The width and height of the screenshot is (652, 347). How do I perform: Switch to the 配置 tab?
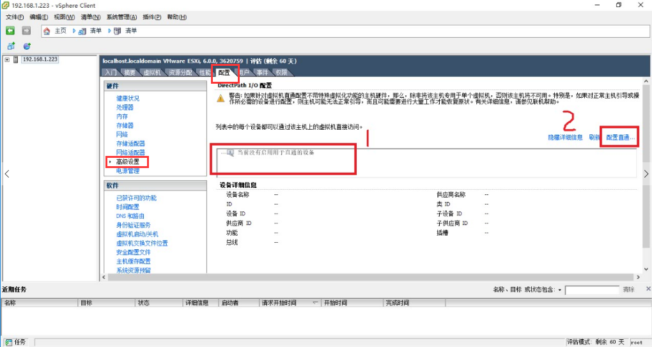click(224, 73)
